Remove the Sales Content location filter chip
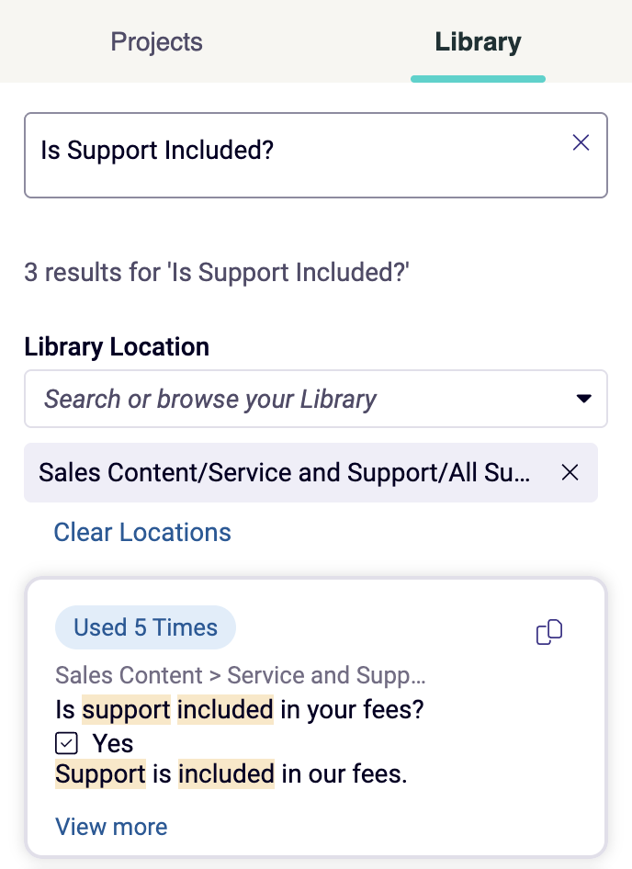Image resolution: width=632 pixels, height=869 pixels. point(570,472)
